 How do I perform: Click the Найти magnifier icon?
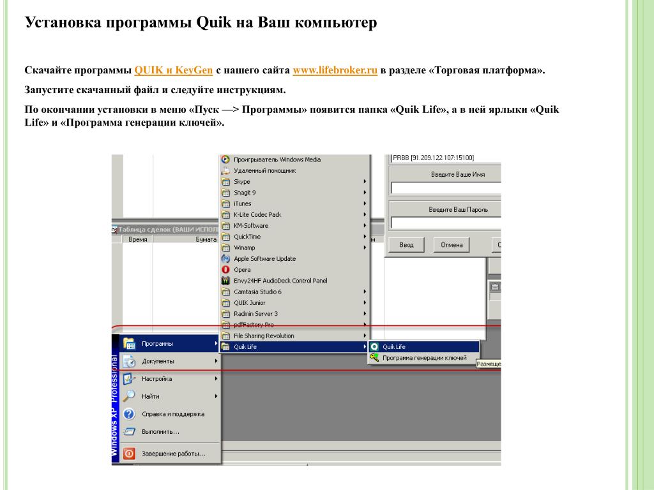click(129, 396)
